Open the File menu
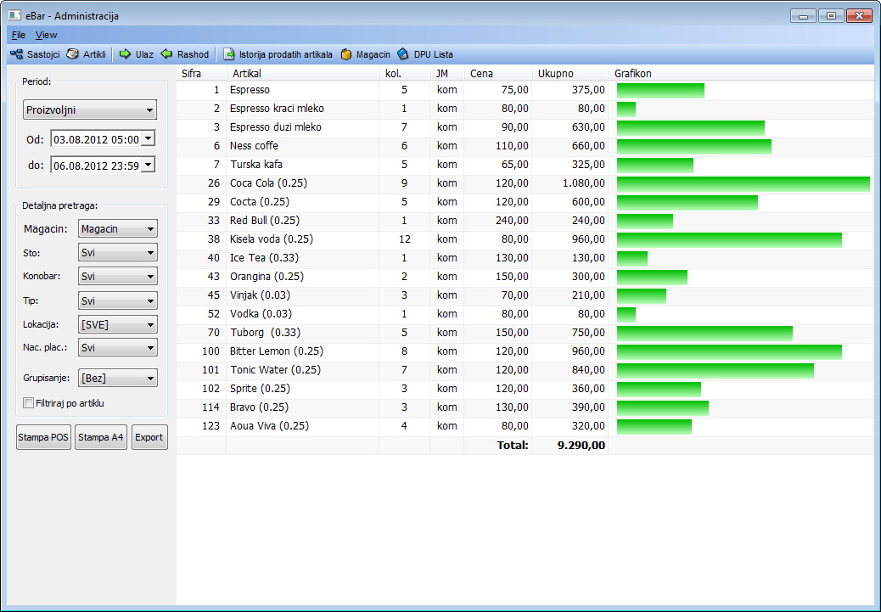Viewport: 881px width, 612px height. [19, 35]
